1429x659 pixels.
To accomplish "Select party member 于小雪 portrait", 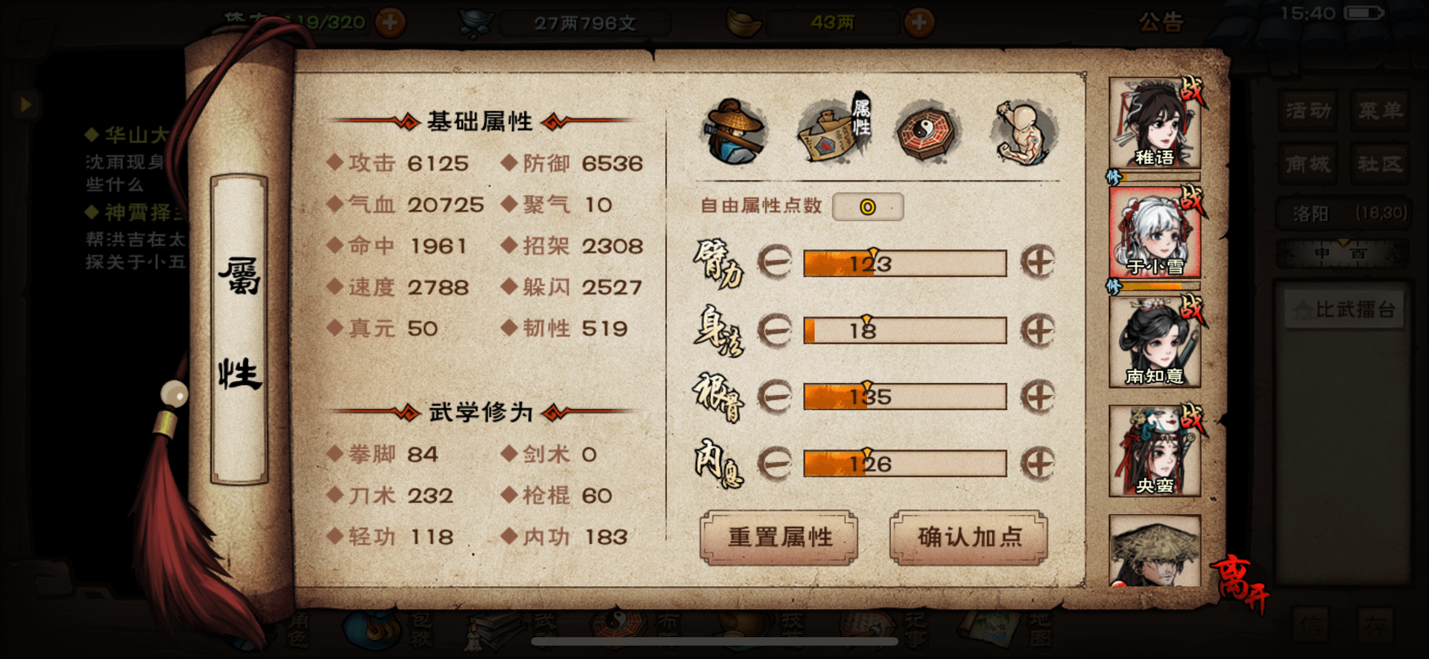I will point(1155,233).
